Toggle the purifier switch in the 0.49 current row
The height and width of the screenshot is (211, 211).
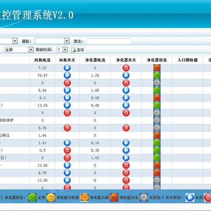coord(126,105)
